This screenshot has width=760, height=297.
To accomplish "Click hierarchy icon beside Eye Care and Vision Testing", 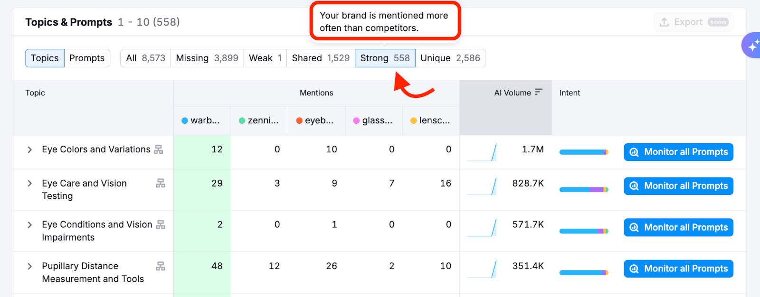I will (x=161, y=183).
